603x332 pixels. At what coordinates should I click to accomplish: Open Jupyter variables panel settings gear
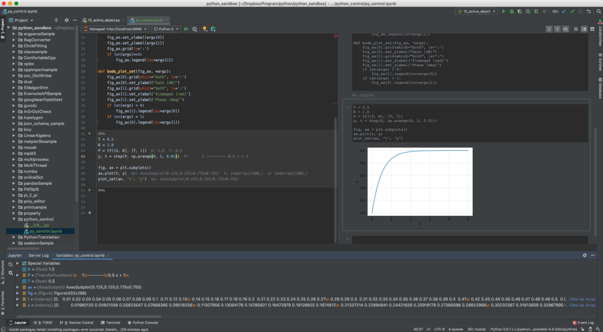pos(10,273)
